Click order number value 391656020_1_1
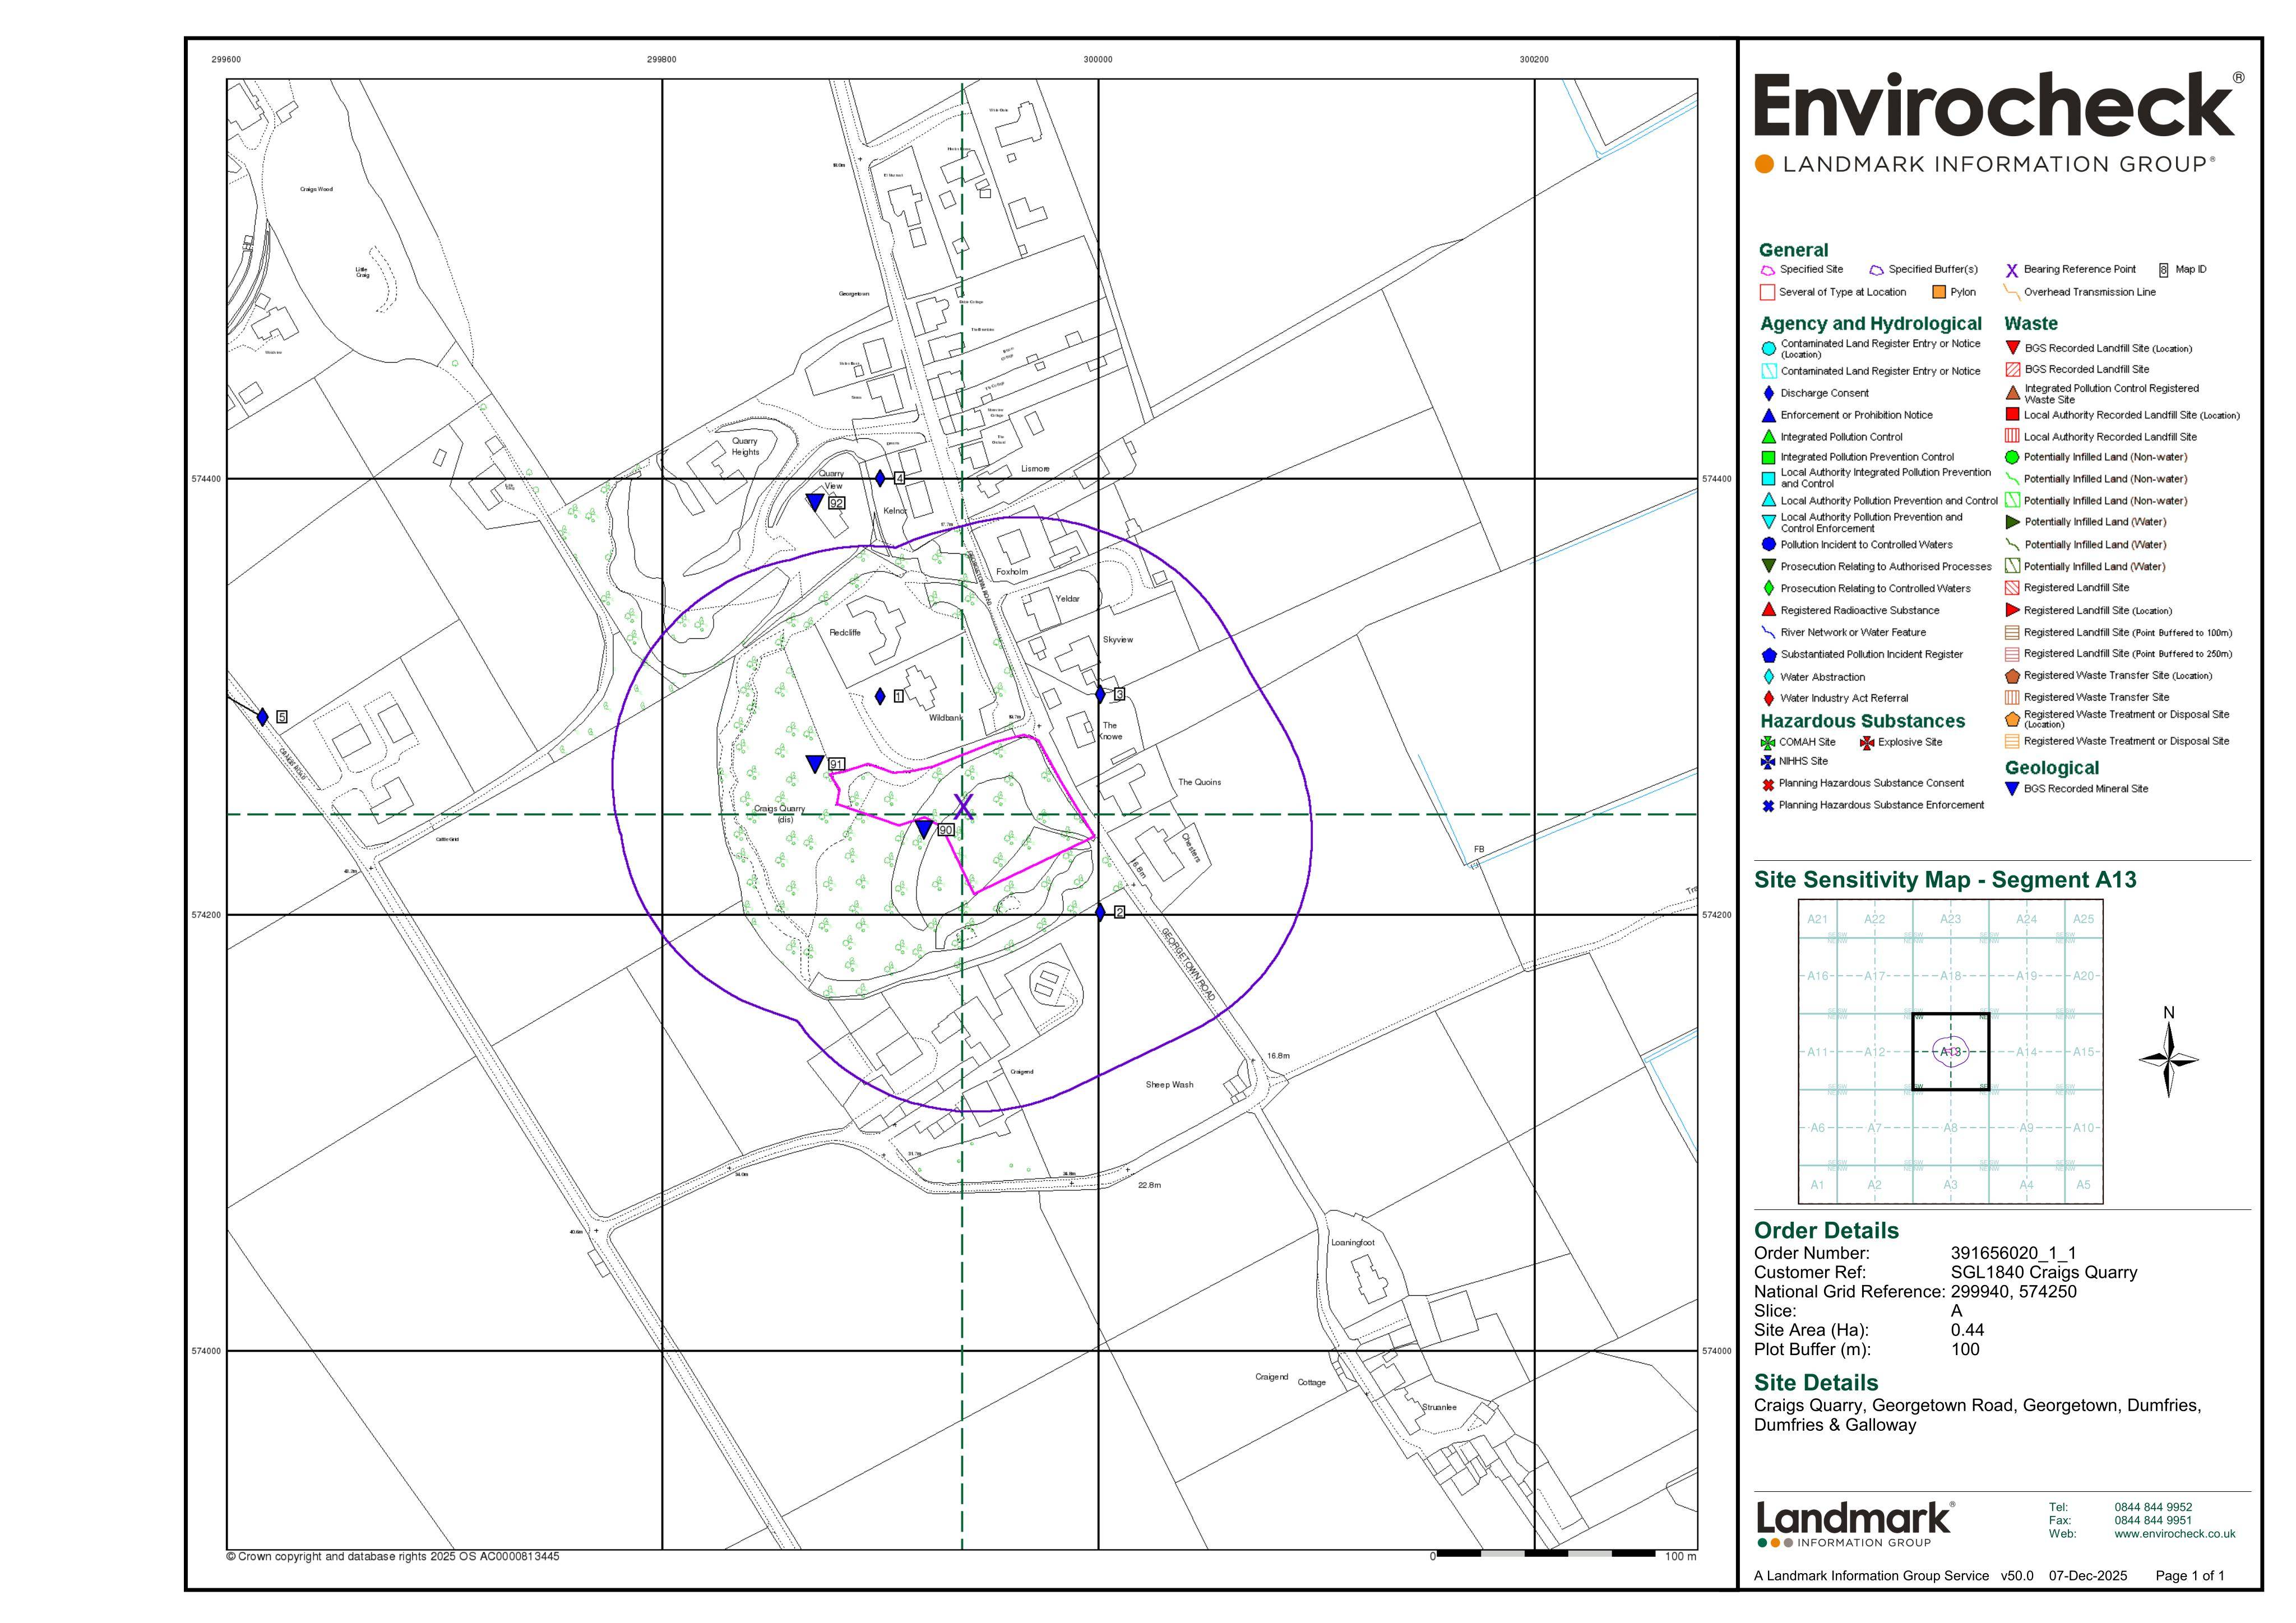 [x=2013, y=1253]
